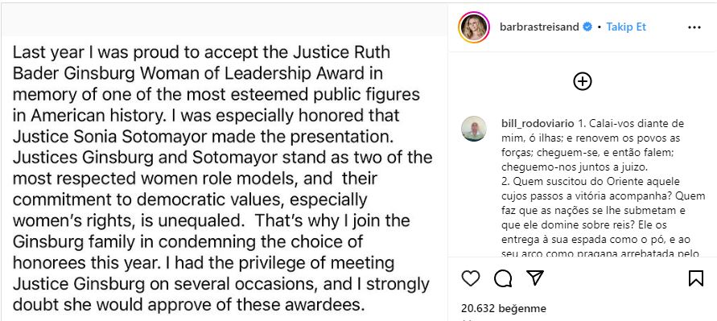Viewport: 717px width, 321px height.
Task: Click the blue verified badge beside barbrastreisand
Action: [587, 27]
